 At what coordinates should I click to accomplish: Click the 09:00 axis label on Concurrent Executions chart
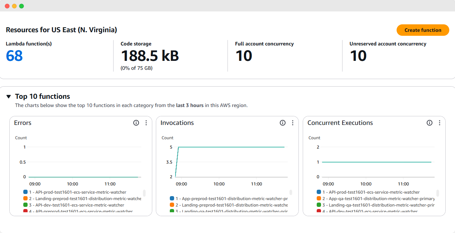point(328,184)
